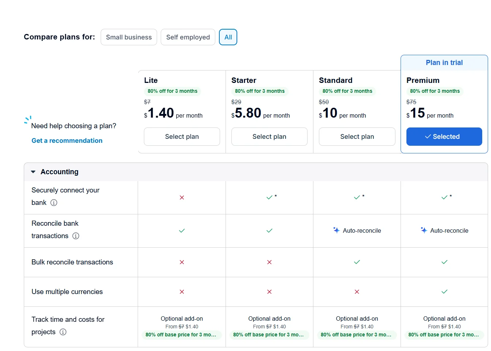Click Premium checkmark for Use multiple currencies
Image resolution: width=491 pixels, height=351 pixels.
coord(444,291)
